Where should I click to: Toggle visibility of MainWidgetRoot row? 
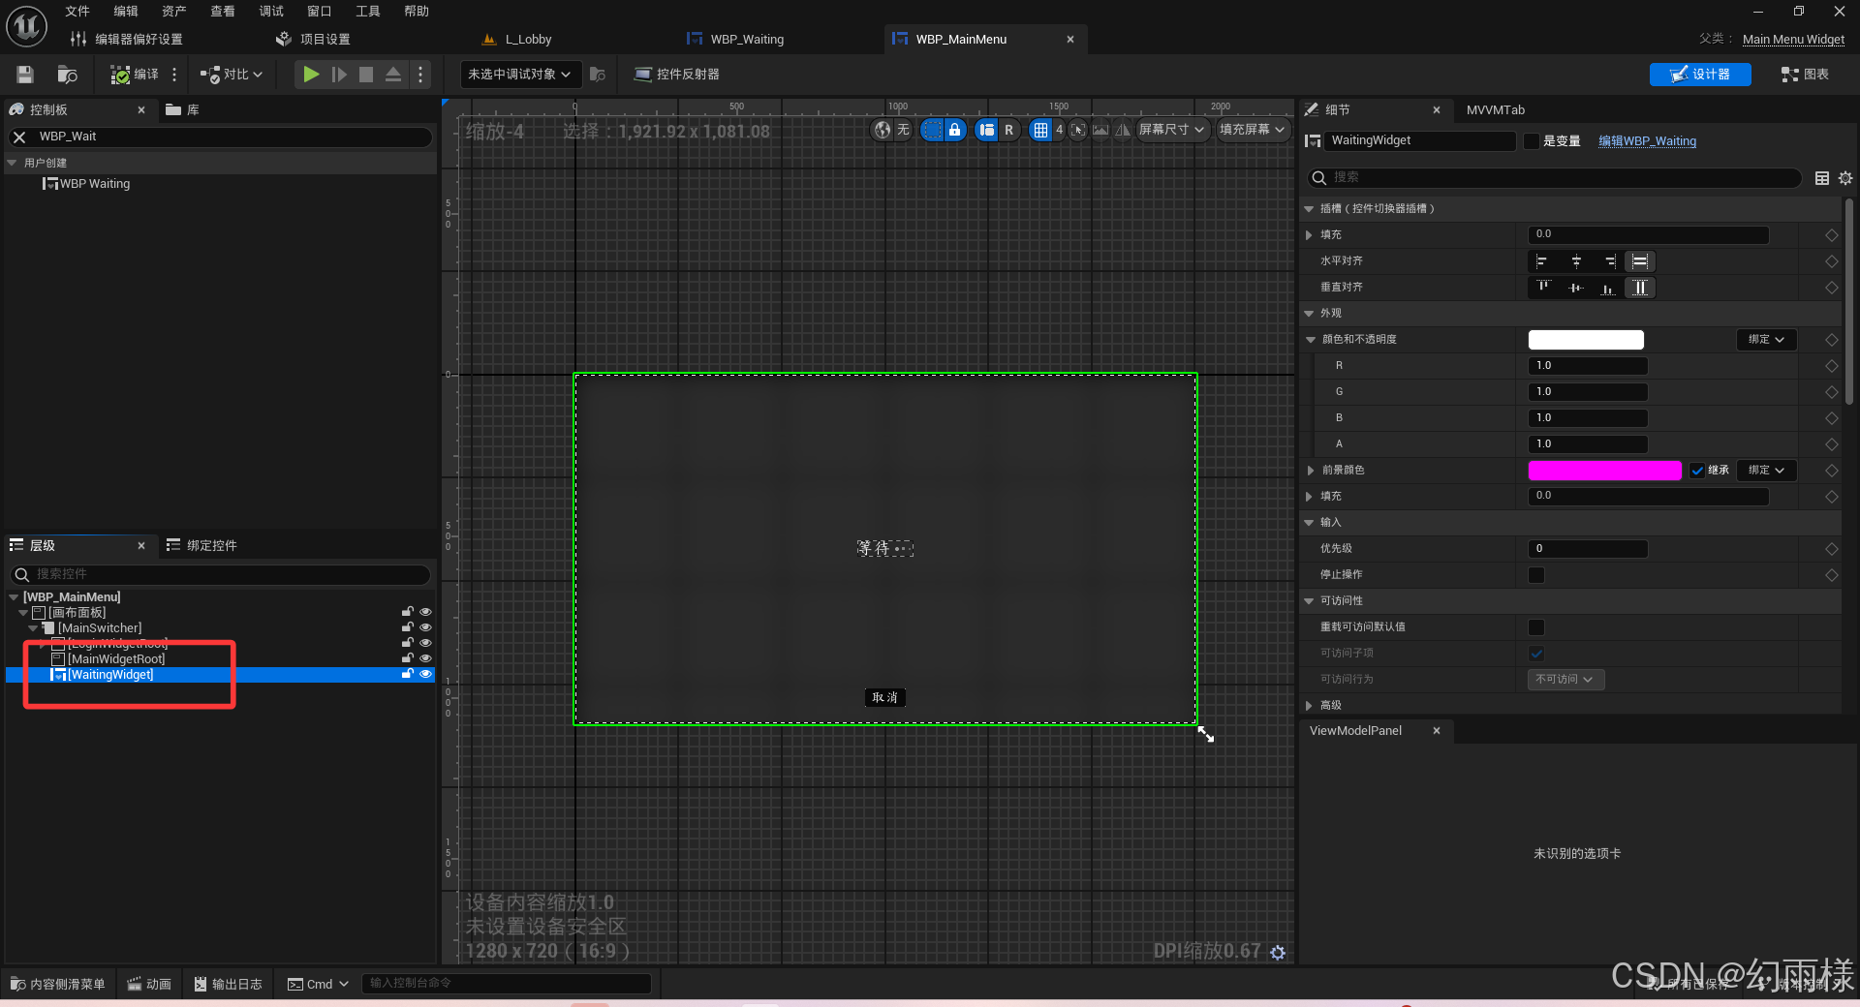click(x=425, y=658)
